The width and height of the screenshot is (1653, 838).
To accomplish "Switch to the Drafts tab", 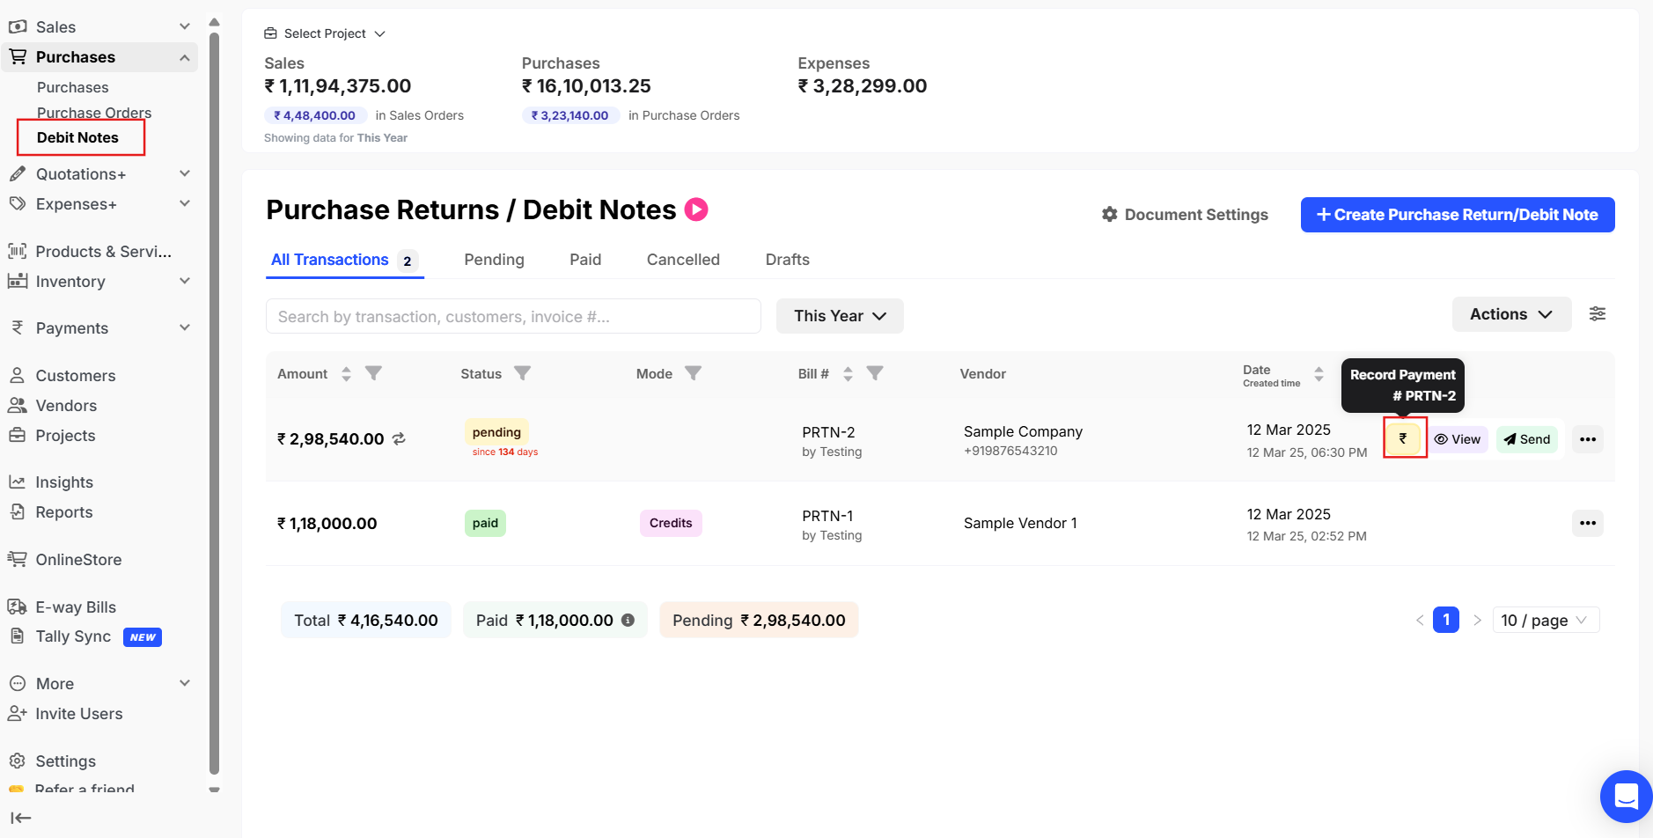I will coord(787,260).
